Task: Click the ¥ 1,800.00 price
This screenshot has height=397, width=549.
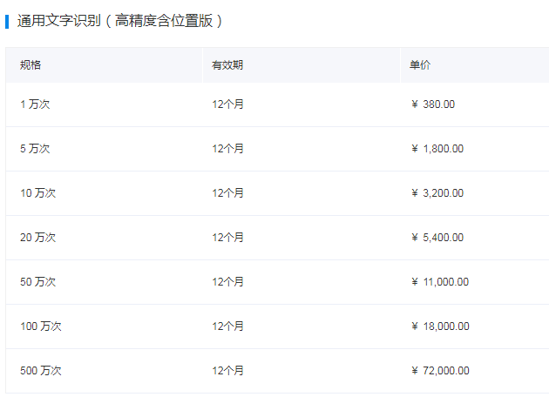Action: pyautogui.click(x=437, y=149)
